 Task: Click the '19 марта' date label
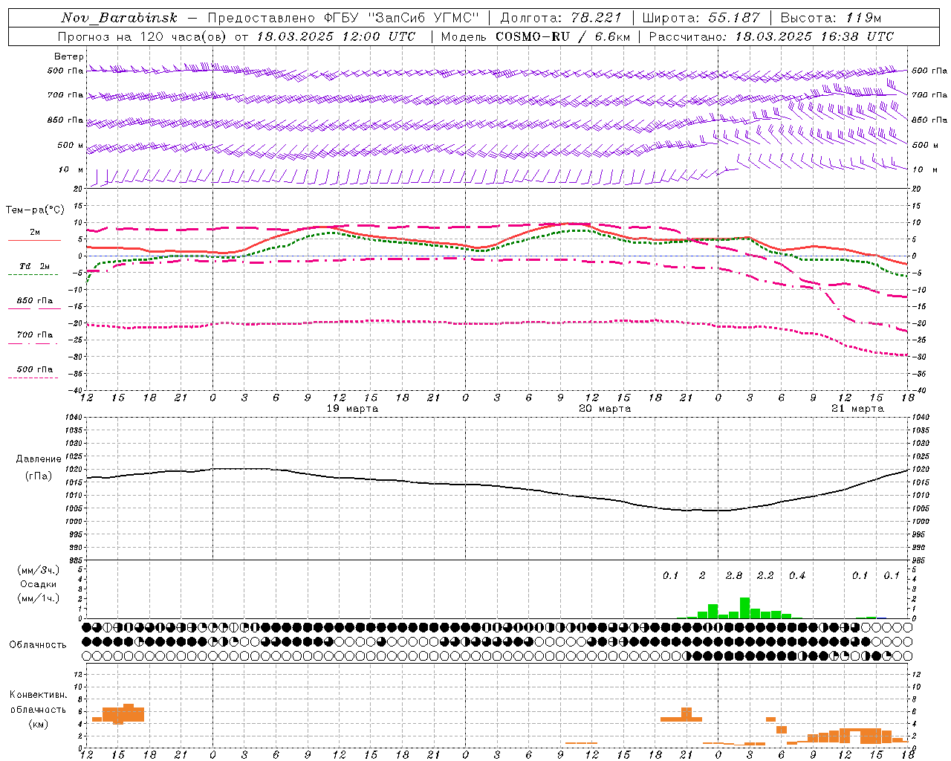352,409
